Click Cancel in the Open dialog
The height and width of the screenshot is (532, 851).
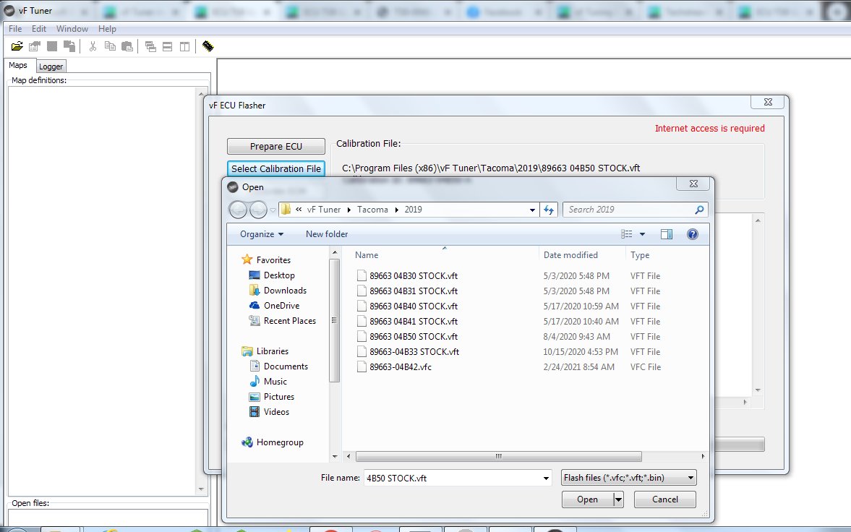[x=665, y=499]
